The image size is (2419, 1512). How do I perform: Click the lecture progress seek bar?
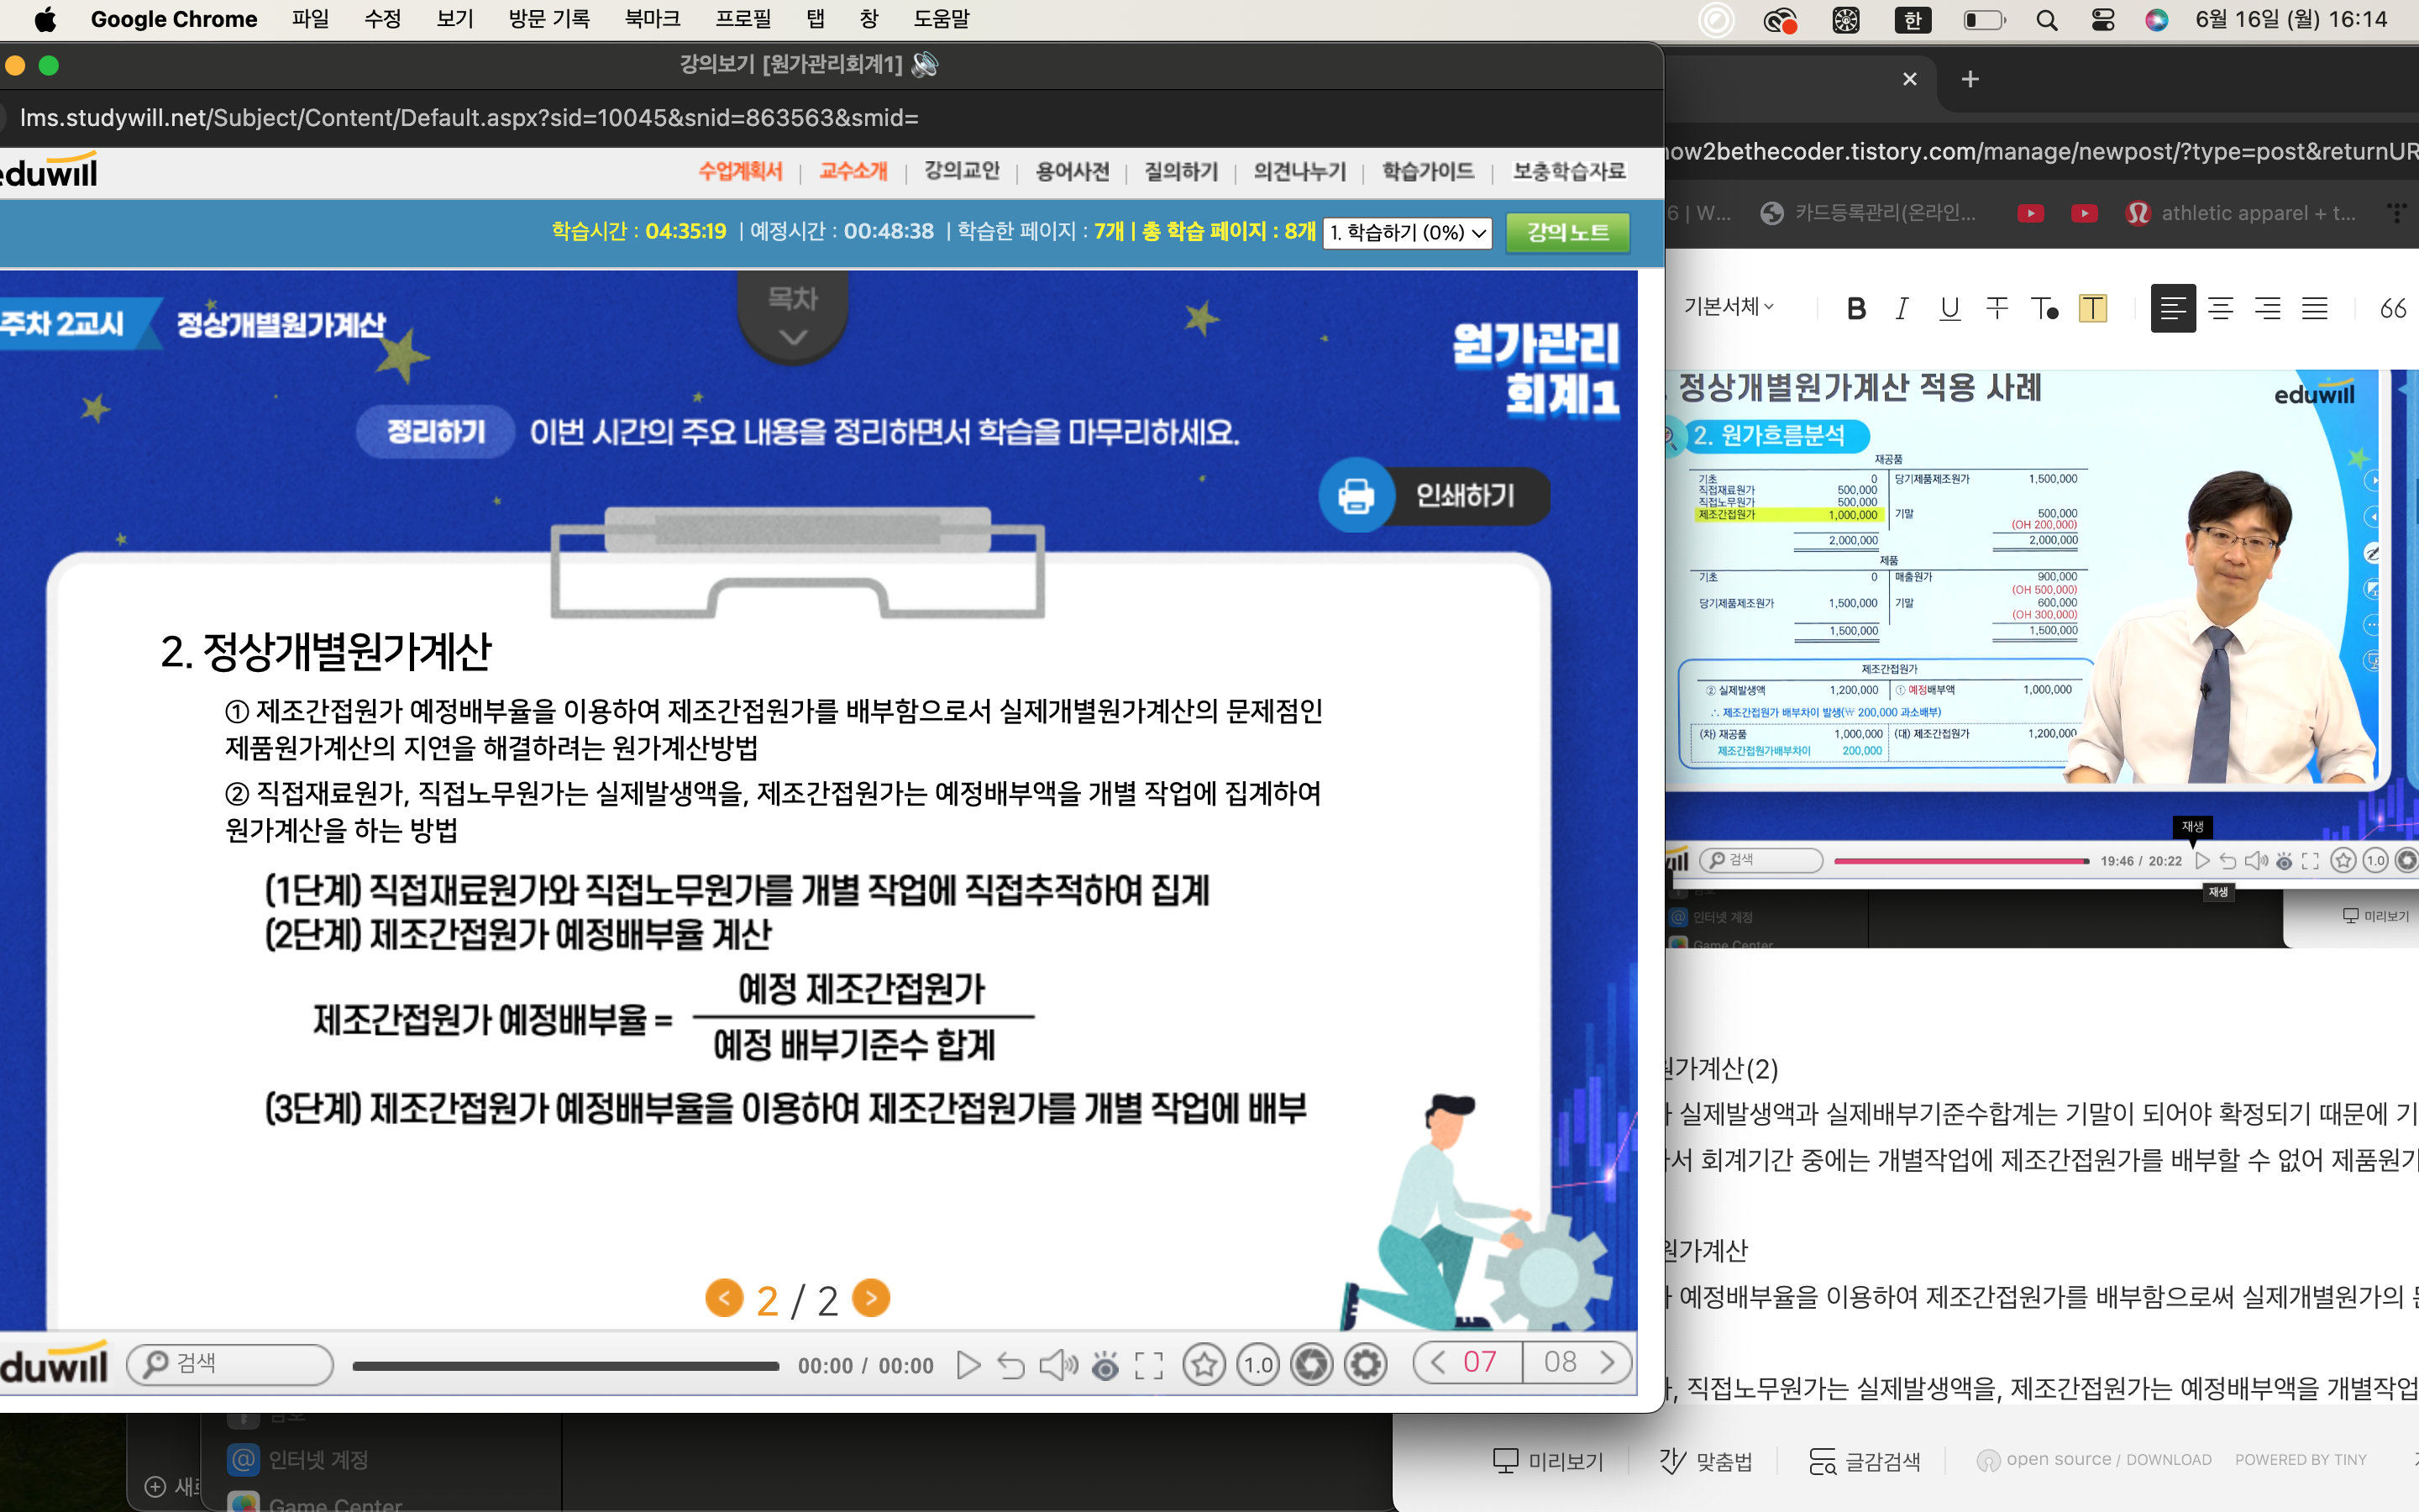tap(564, 1366)
